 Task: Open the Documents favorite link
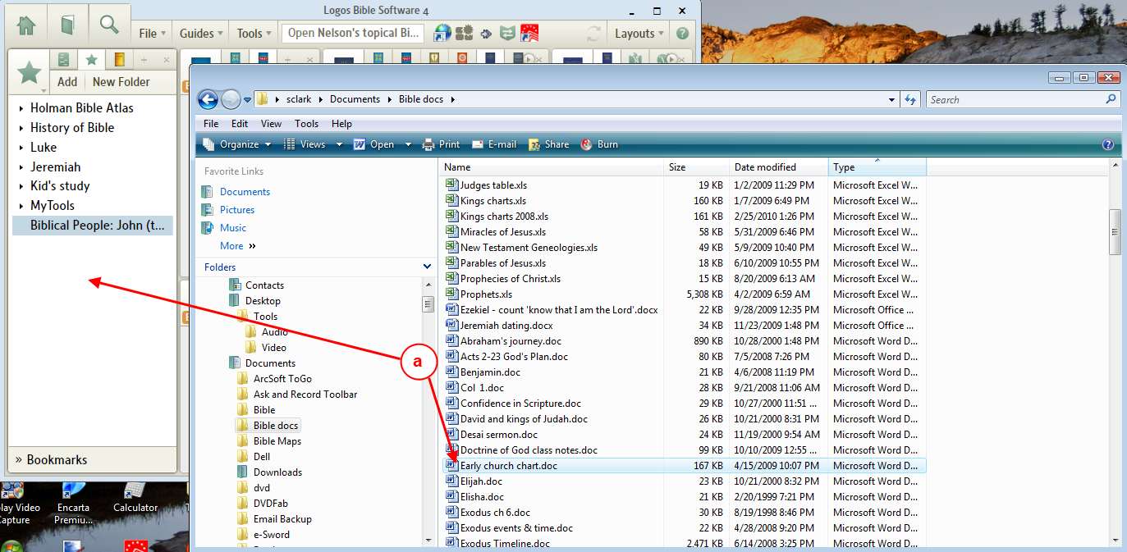245,192
